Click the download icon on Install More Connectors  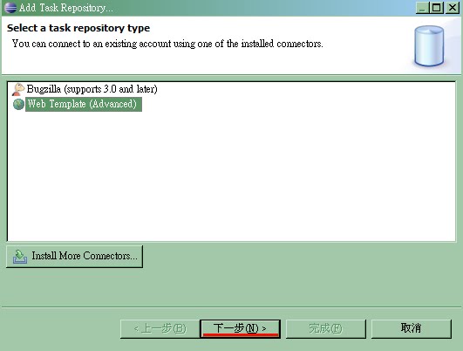click(20, 257)
